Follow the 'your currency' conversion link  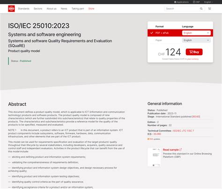(193, 59)
